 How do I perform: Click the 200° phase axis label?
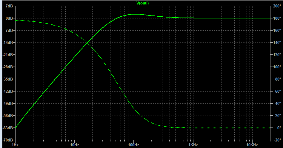pyautogui.click(x=277, y=6)
